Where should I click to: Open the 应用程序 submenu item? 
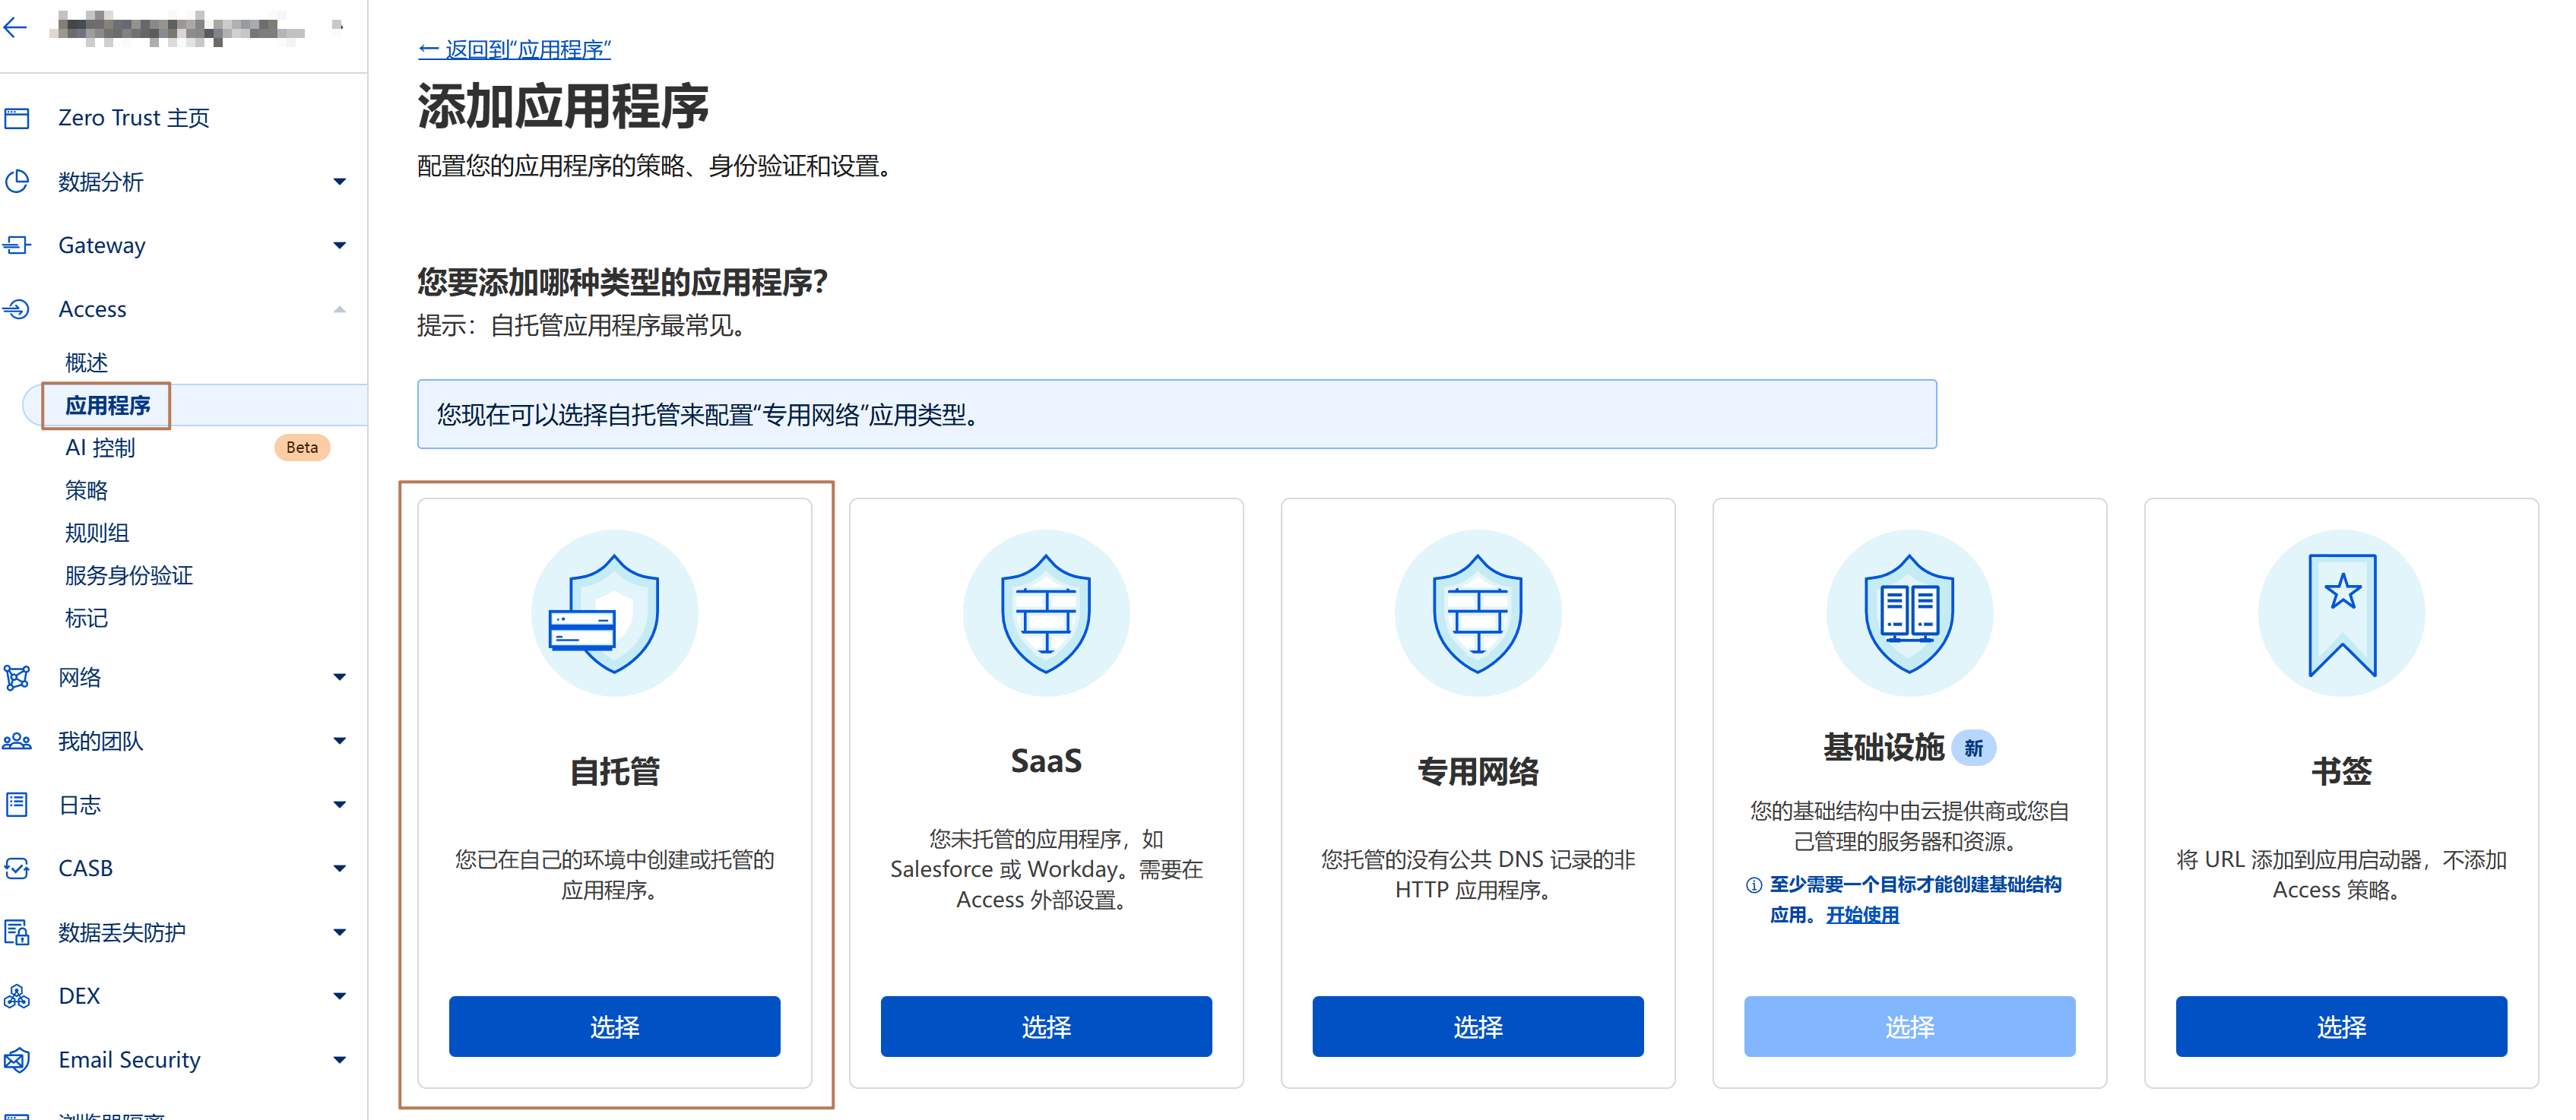point(107,405)
